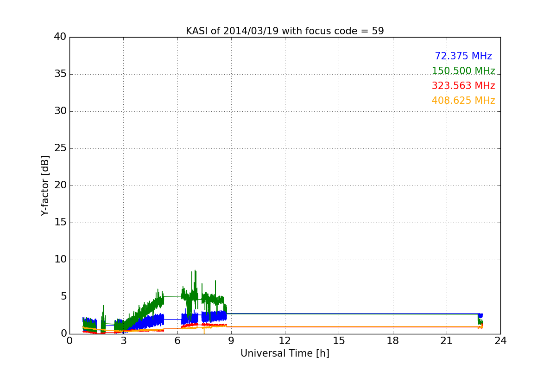Click y-axis tick label 10

[x=60, y=260]
